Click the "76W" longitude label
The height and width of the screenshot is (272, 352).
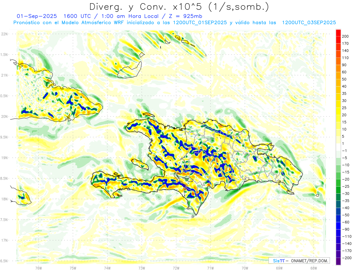coord(38,268)
